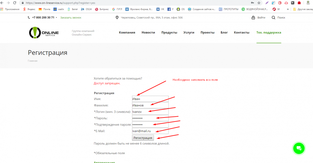Open the Тех. поддержка menu item

coord(269,32)
